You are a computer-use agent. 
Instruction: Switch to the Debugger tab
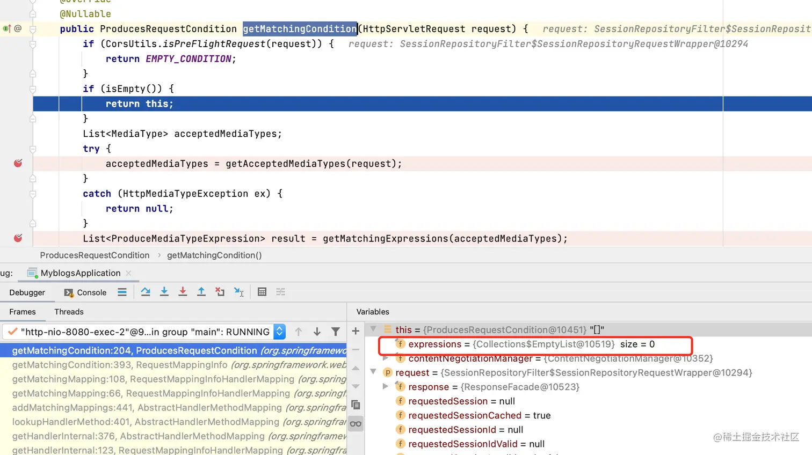(x=27, y=292)
